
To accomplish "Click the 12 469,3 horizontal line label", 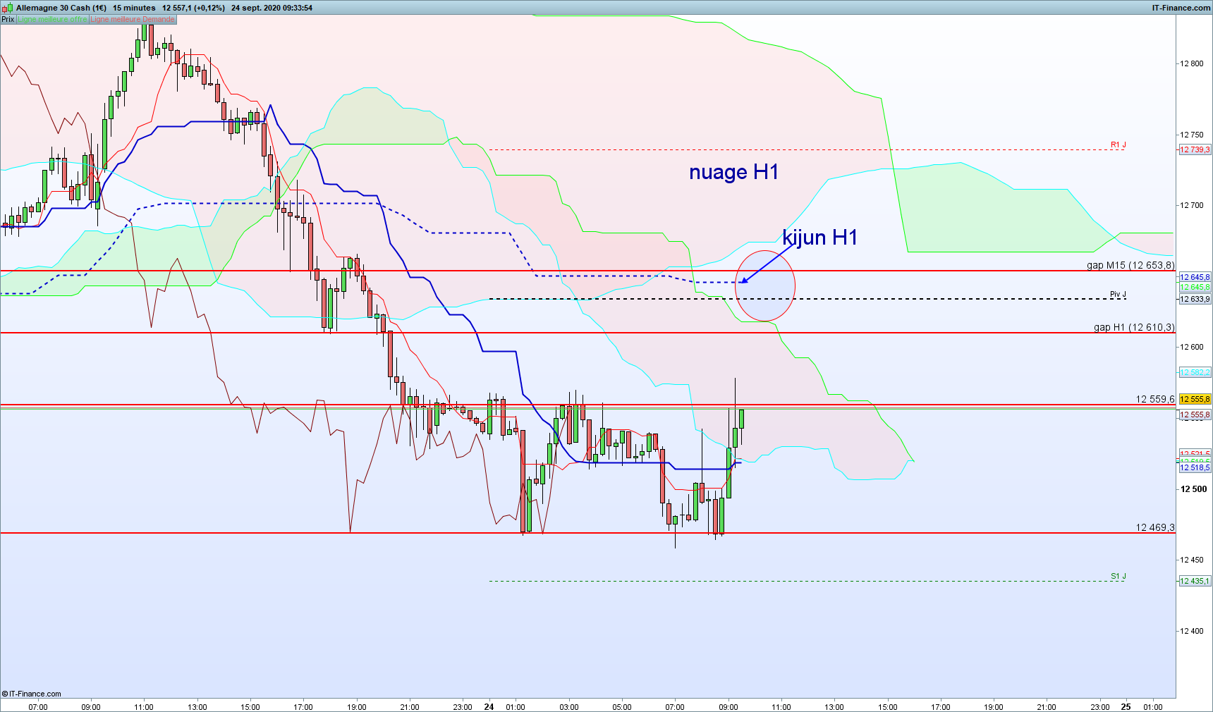I will click(1155, 527).
